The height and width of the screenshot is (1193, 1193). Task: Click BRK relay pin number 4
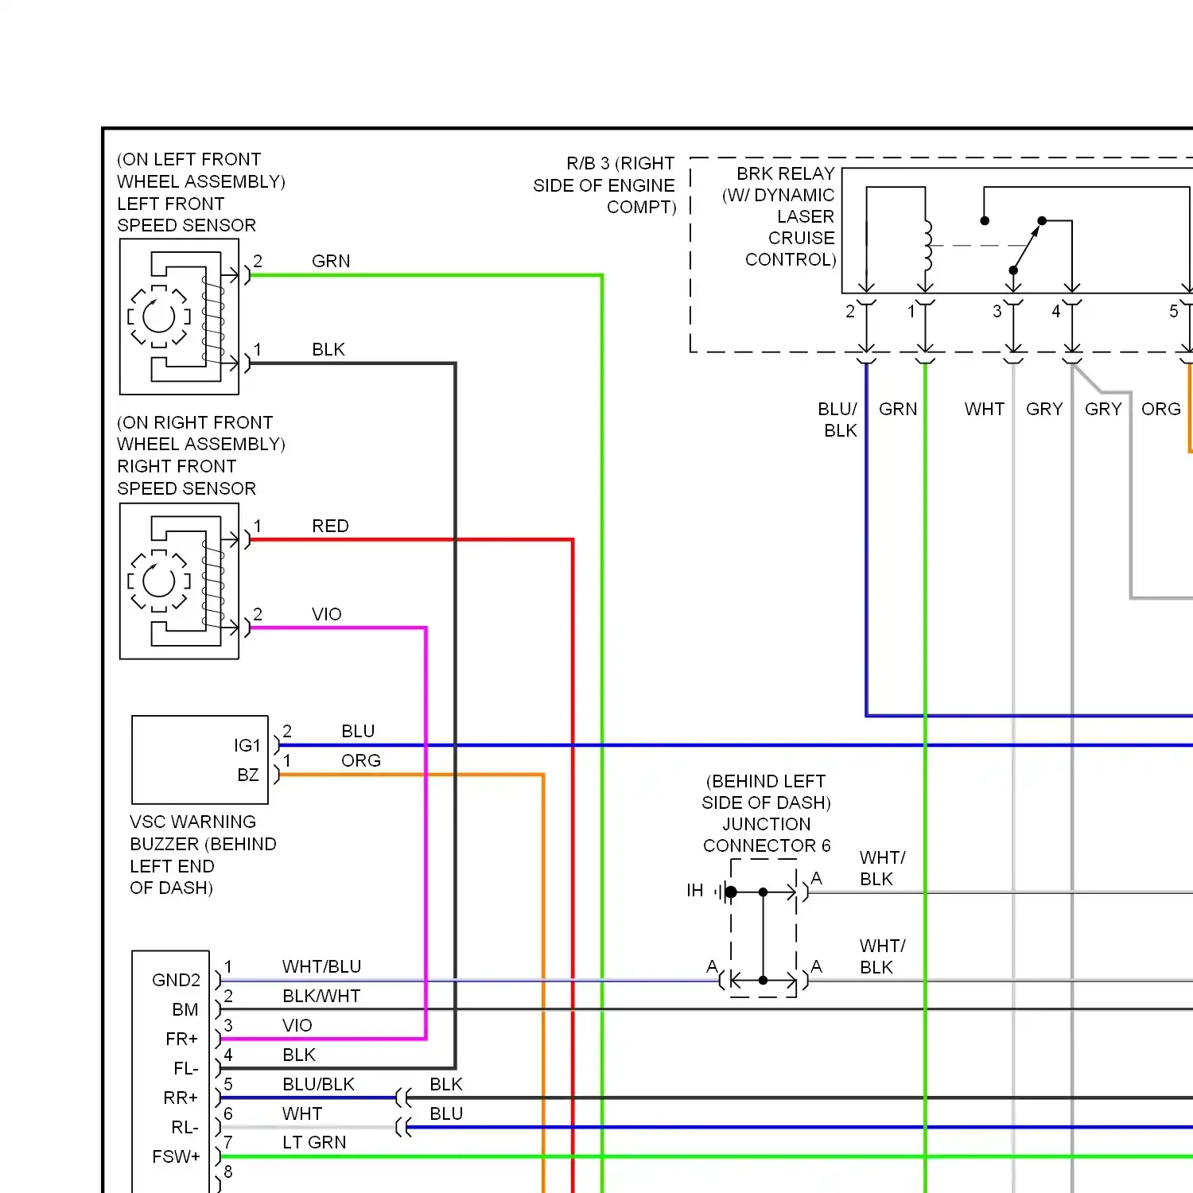1056,311
